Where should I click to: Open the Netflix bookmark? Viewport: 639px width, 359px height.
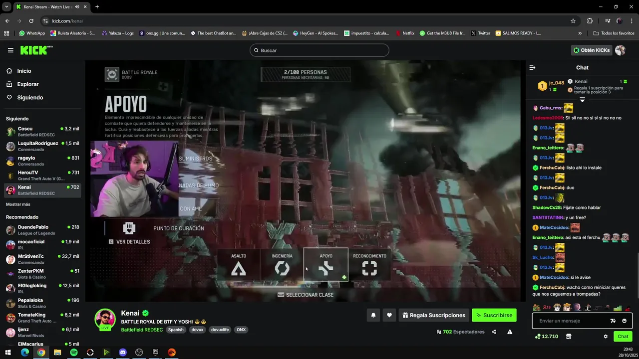point(405,33)
